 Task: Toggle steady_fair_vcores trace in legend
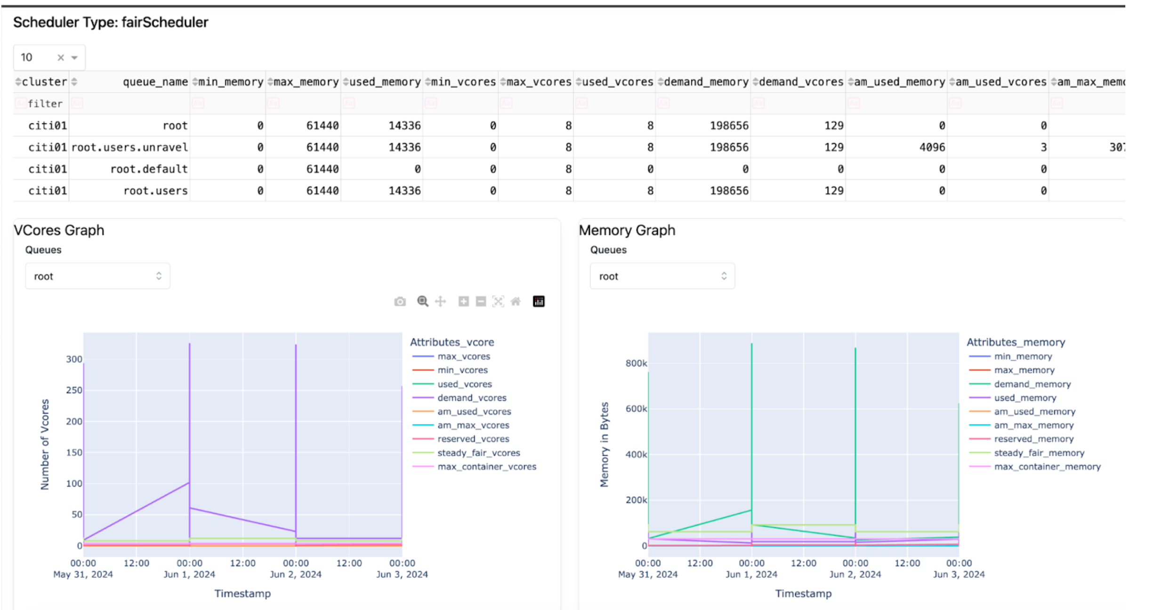pyautogui.click(x=466, y=453)
